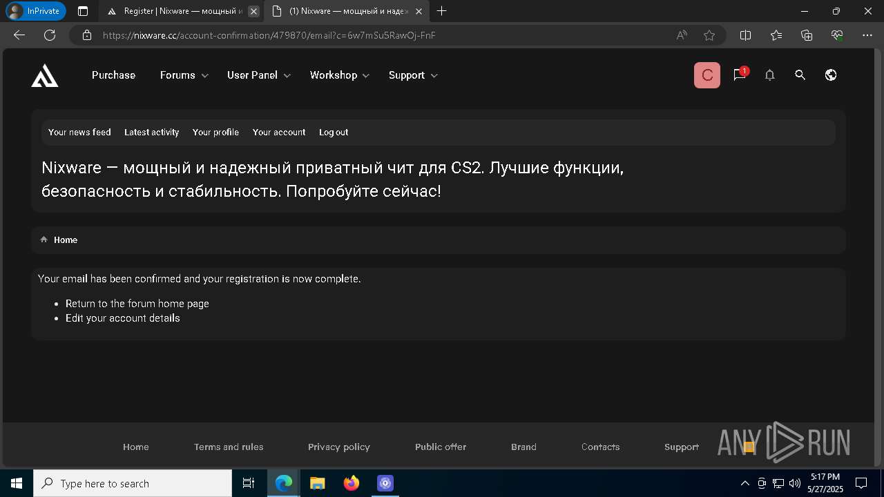Open split screen icon
Viewport: 884px width, 497px height.
[x=746, y=35]
